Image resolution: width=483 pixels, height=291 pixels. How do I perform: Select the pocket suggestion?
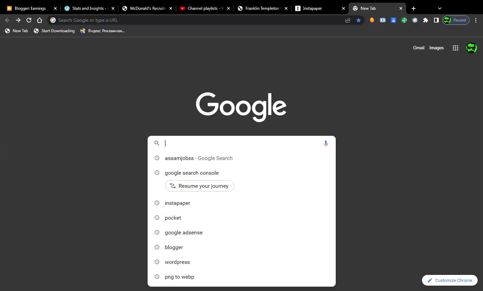pos(241,218)
